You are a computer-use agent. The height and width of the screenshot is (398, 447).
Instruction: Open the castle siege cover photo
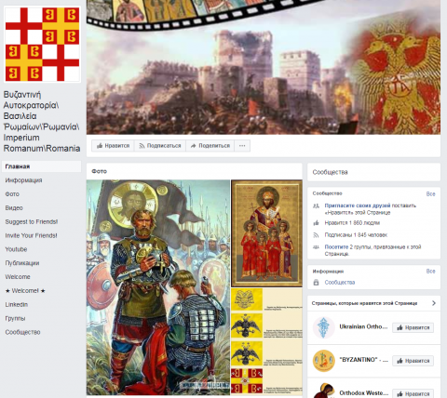tap(264, 67)
